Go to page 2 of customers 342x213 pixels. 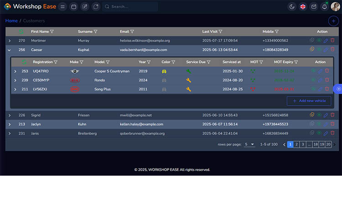click(x=296, y=144)
